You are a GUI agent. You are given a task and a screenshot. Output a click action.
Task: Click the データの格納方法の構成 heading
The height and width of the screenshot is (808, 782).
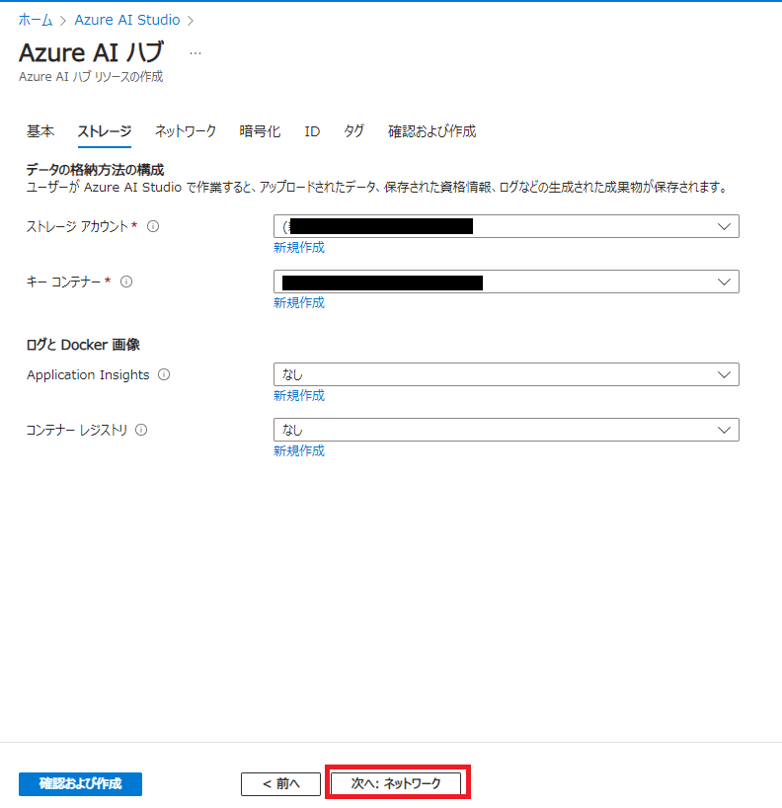(x=96, y=170)
